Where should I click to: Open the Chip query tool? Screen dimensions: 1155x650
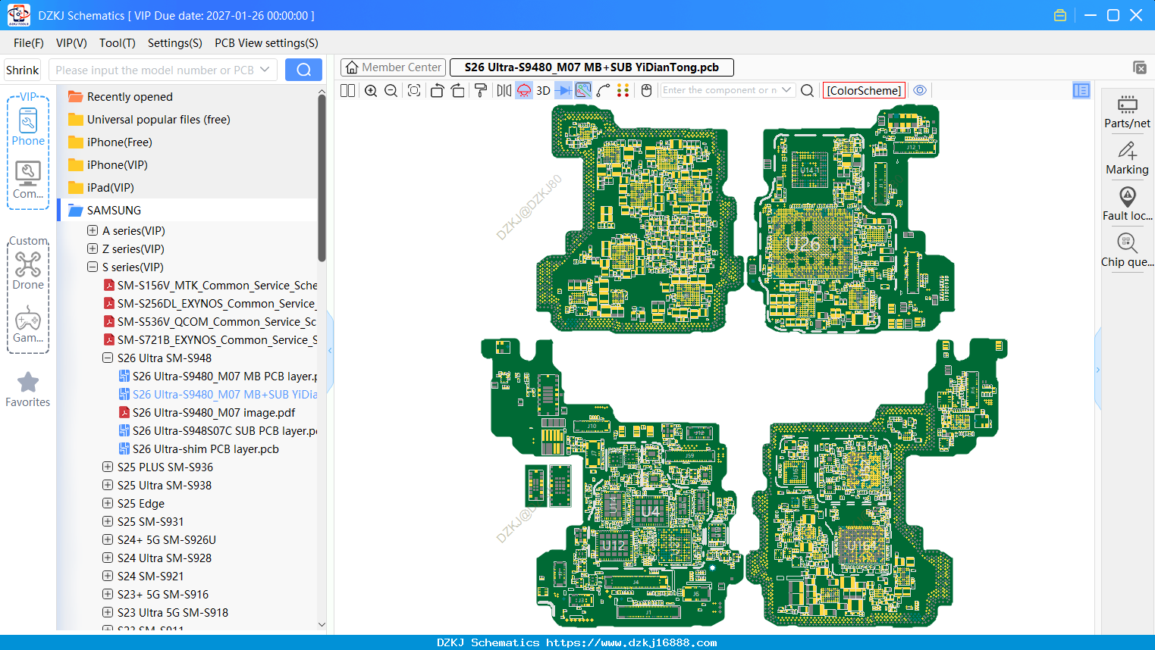click(x=1127, y=250)
